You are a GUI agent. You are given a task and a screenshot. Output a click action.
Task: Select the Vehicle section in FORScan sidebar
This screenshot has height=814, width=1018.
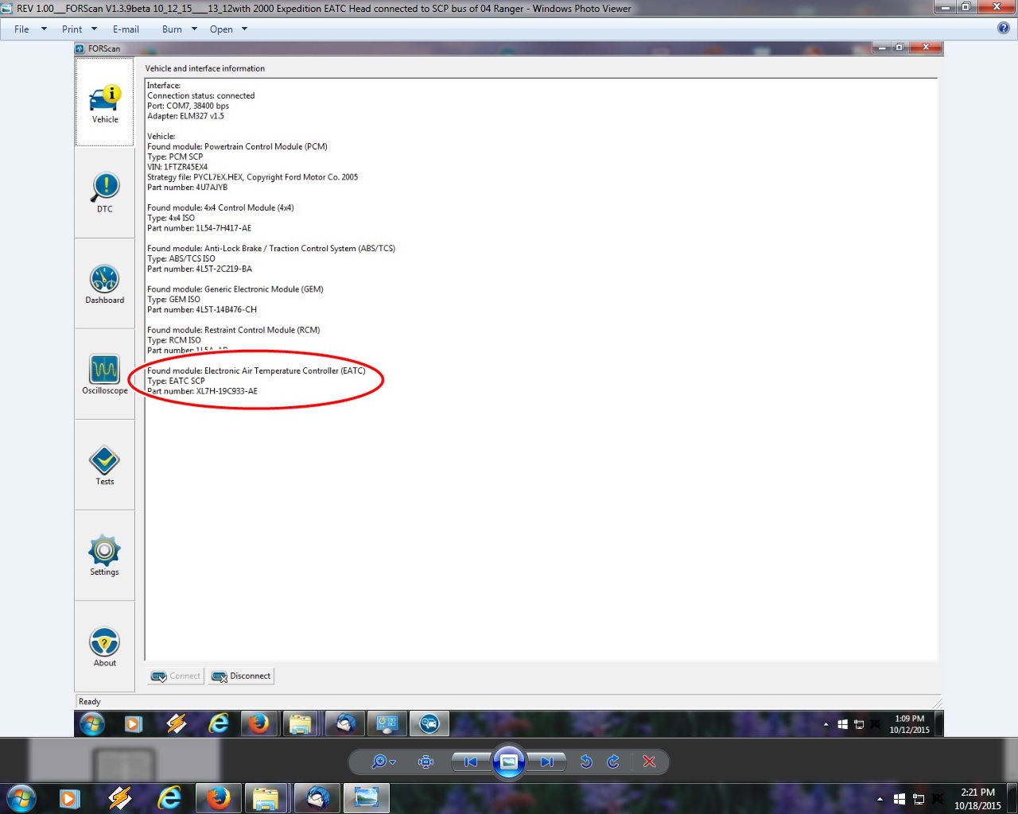click(105, 103)
